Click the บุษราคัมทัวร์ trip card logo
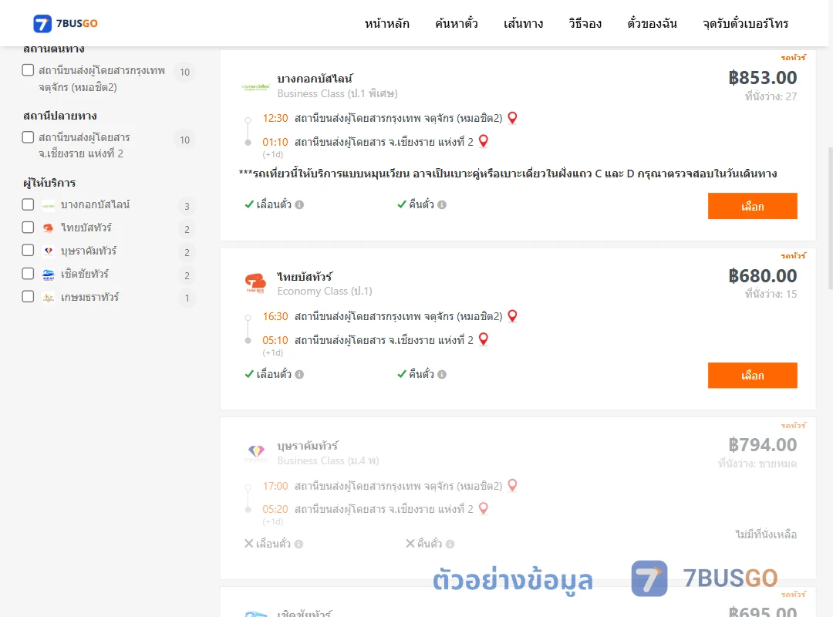The width and height of the screenshot is (833, 617). point(256,452)
